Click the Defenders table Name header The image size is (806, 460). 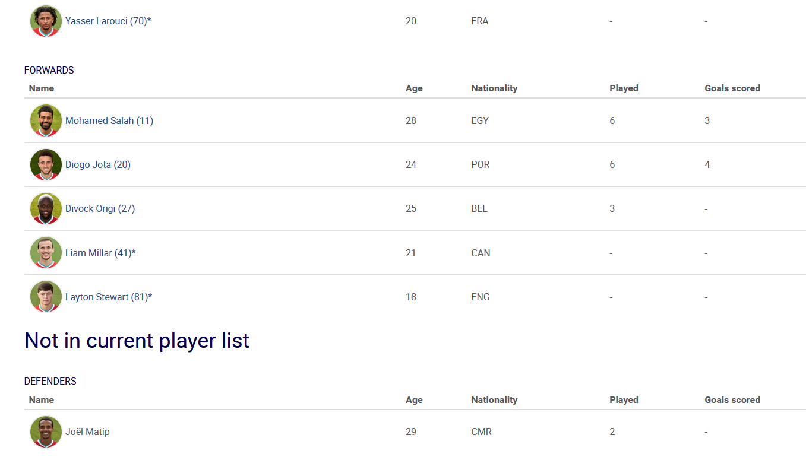point(42,400)
